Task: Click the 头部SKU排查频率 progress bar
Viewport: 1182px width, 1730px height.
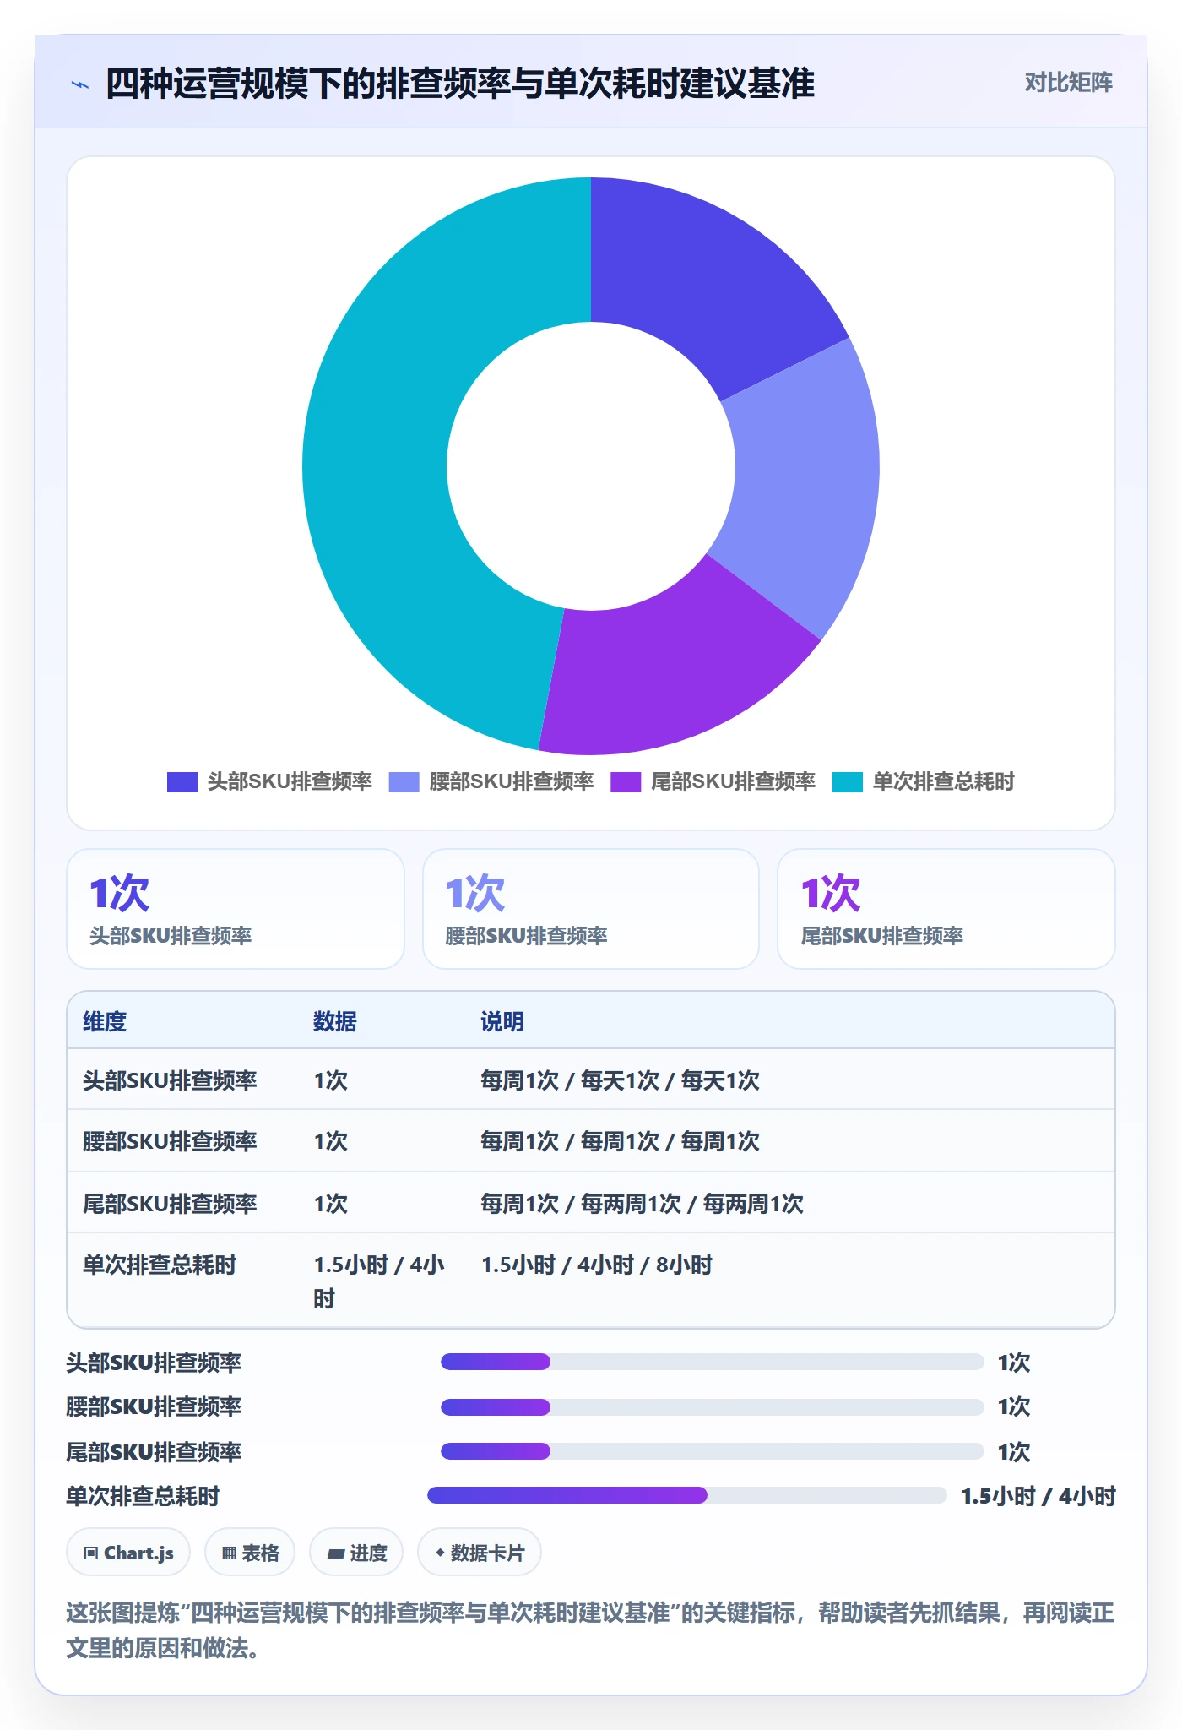Action: (x=712, y=1362)
